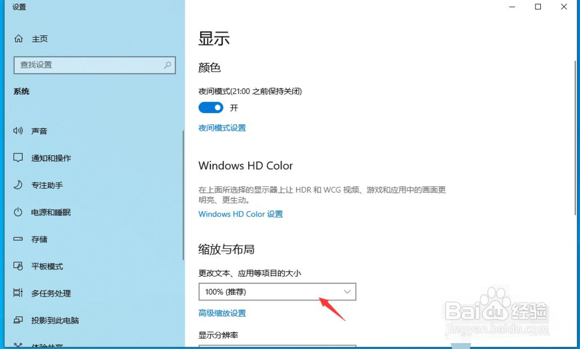Open the 夜间模式设置 link

pyautogui.click(x=222, y=128)
